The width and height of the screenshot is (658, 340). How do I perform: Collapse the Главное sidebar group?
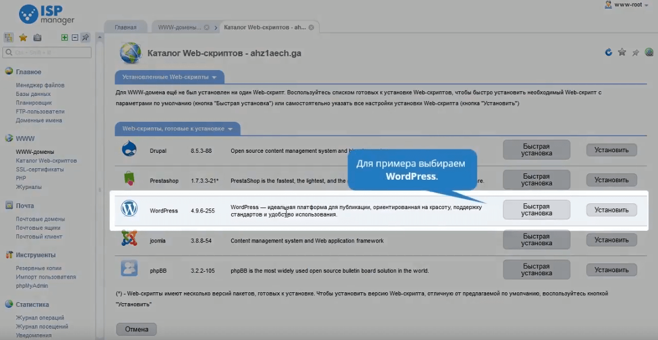coord(29,72)
